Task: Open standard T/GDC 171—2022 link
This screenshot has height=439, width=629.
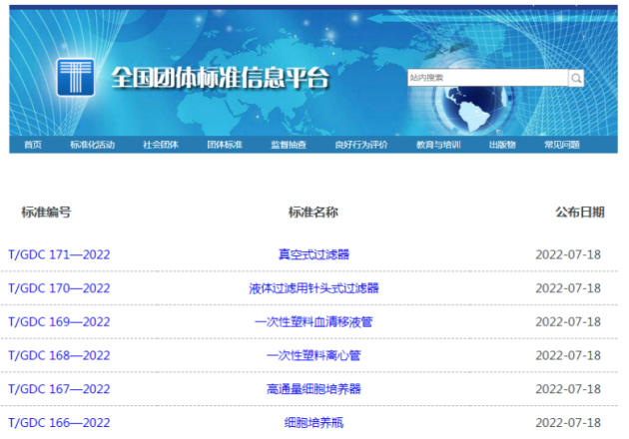Action: [59, 254]
